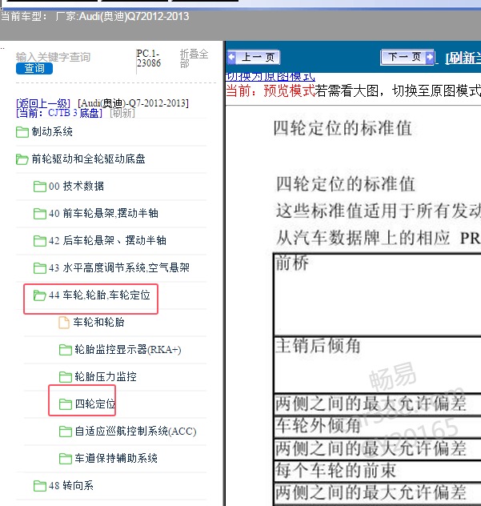Click folder icon beside 四轮定位
Screen dimensions: 481x506
point(65,404)
